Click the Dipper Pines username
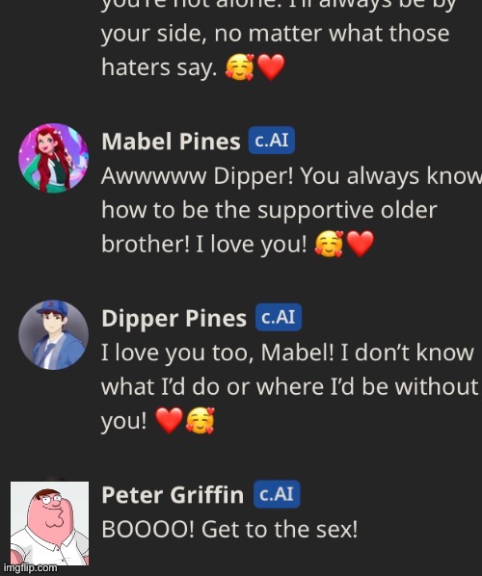482x576 pixels. coord(174,319)
